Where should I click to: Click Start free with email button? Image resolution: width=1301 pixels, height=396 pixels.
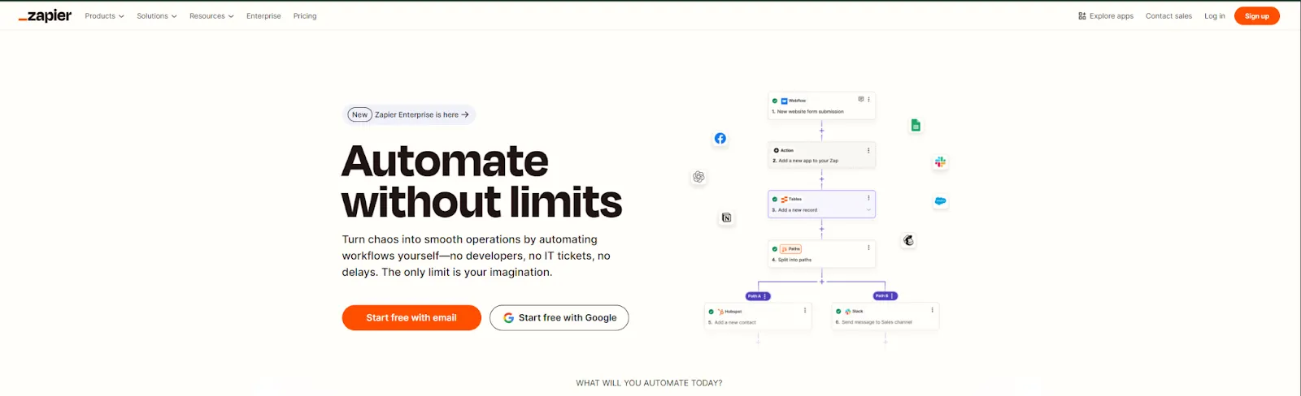click(411, 318)
